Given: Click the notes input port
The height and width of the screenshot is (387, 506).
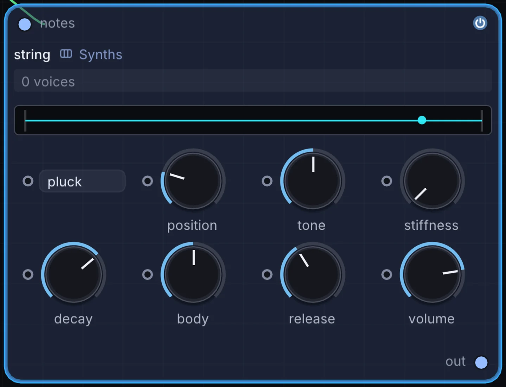Looking at the screenshot, I should coord(25,24).
